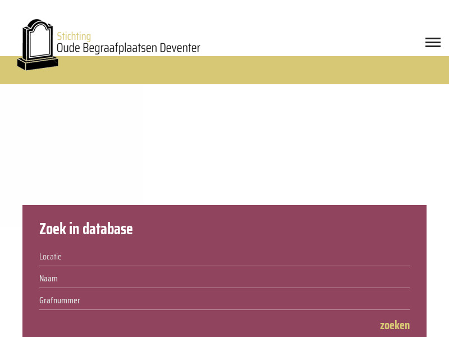Click the zoeken search button
The width and height of the screenshot is (449, 337).
point(395,325)
